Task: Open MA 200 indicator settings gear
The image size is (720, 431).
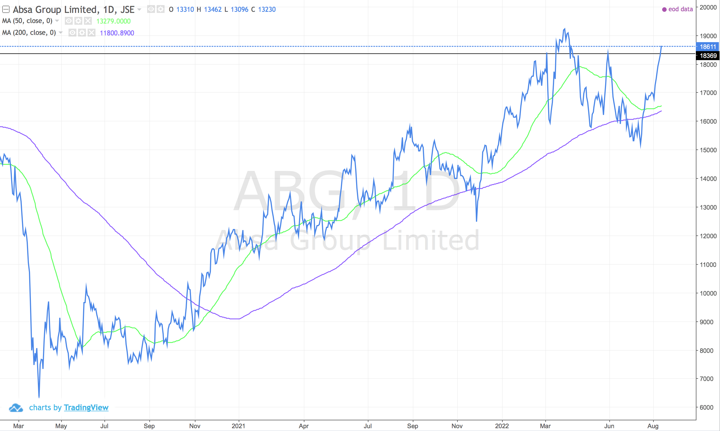Action: click(82, 33)
